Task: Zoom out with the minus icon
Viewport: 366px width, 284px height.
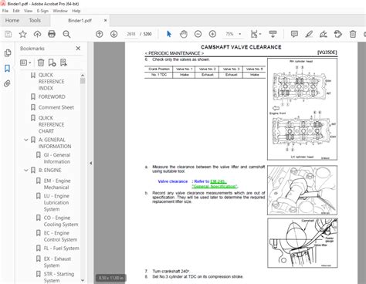Action: (x=198, y=34)
